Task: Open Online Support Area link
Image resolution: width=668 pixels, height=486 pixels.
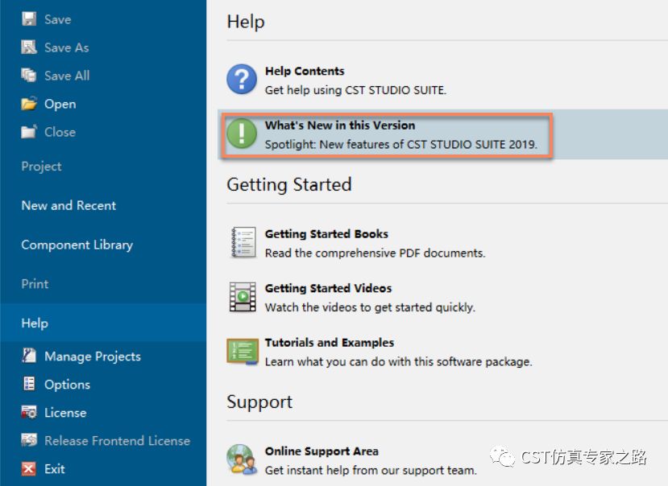Action: click(x=322, y=451)
